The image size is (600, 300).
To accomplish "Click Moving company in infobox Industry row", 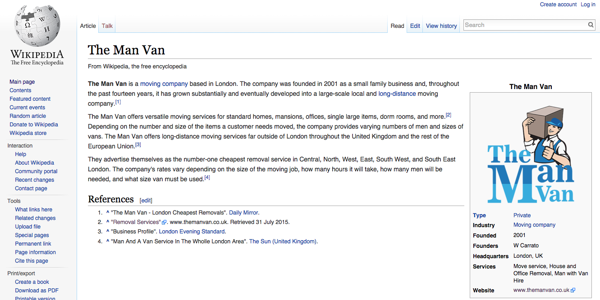I will tap(534, 225).
